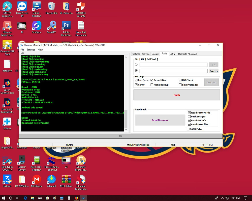Enable Make Backup checkbox
The width and height of the screenshot is (252, 201).
(152, 85)
